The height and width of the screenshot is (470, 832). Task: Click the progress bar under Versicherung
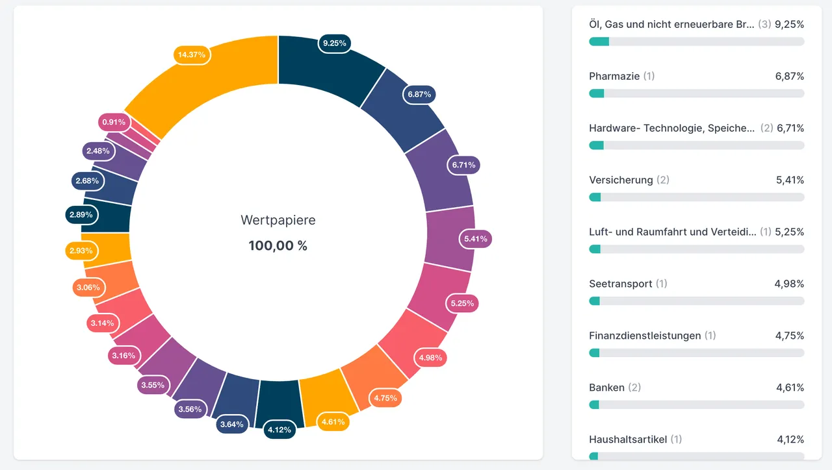coord(696,197)
